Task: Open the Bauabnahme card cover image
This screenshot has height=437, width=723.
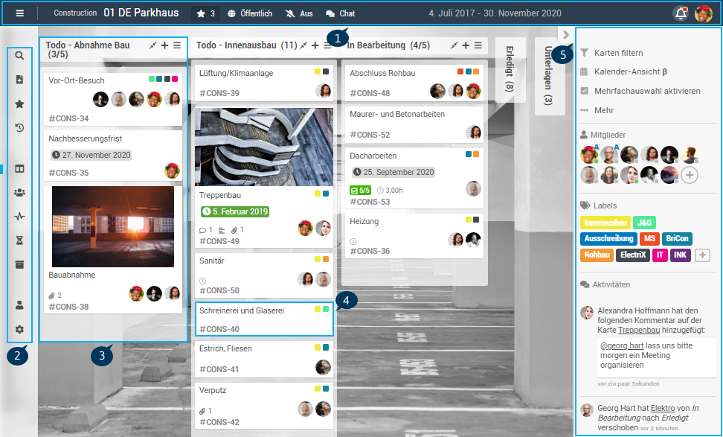Action: coord(113,226)
